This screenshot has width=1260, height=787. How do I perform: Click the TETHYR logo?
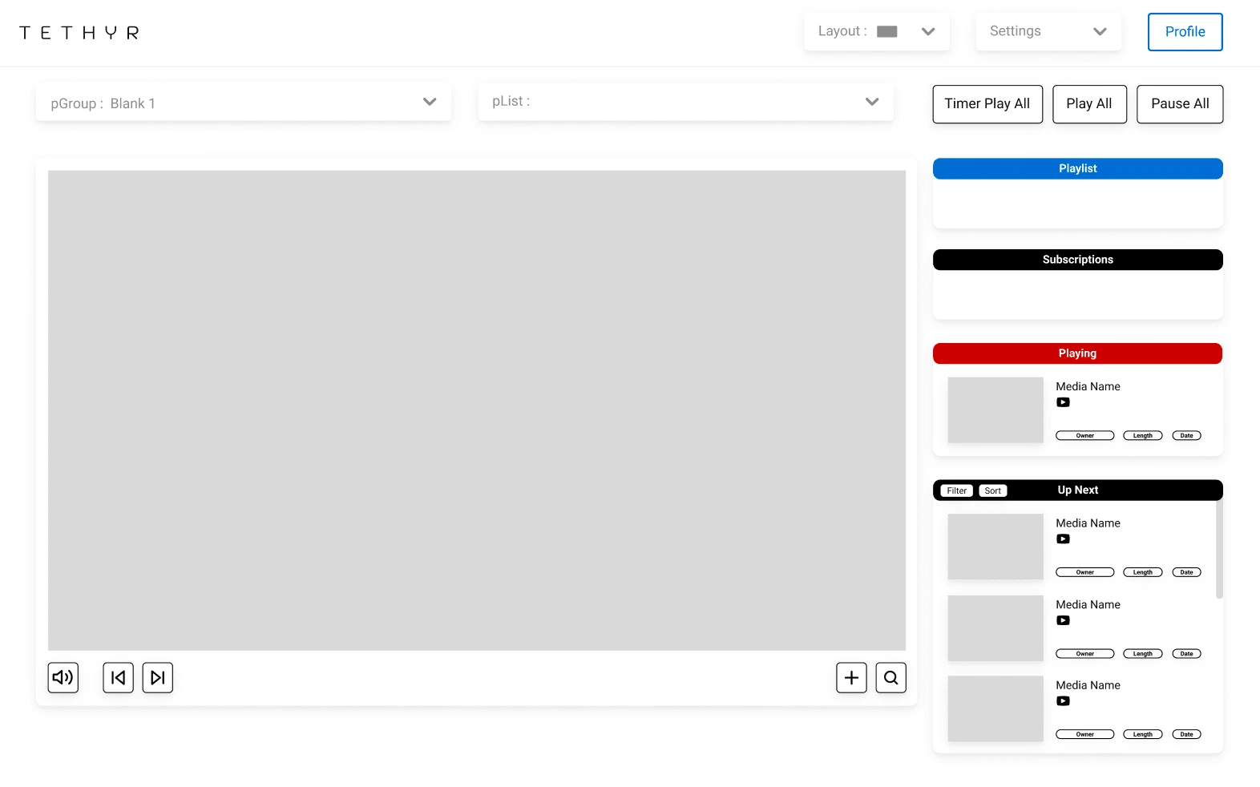[x=79, y=33]
